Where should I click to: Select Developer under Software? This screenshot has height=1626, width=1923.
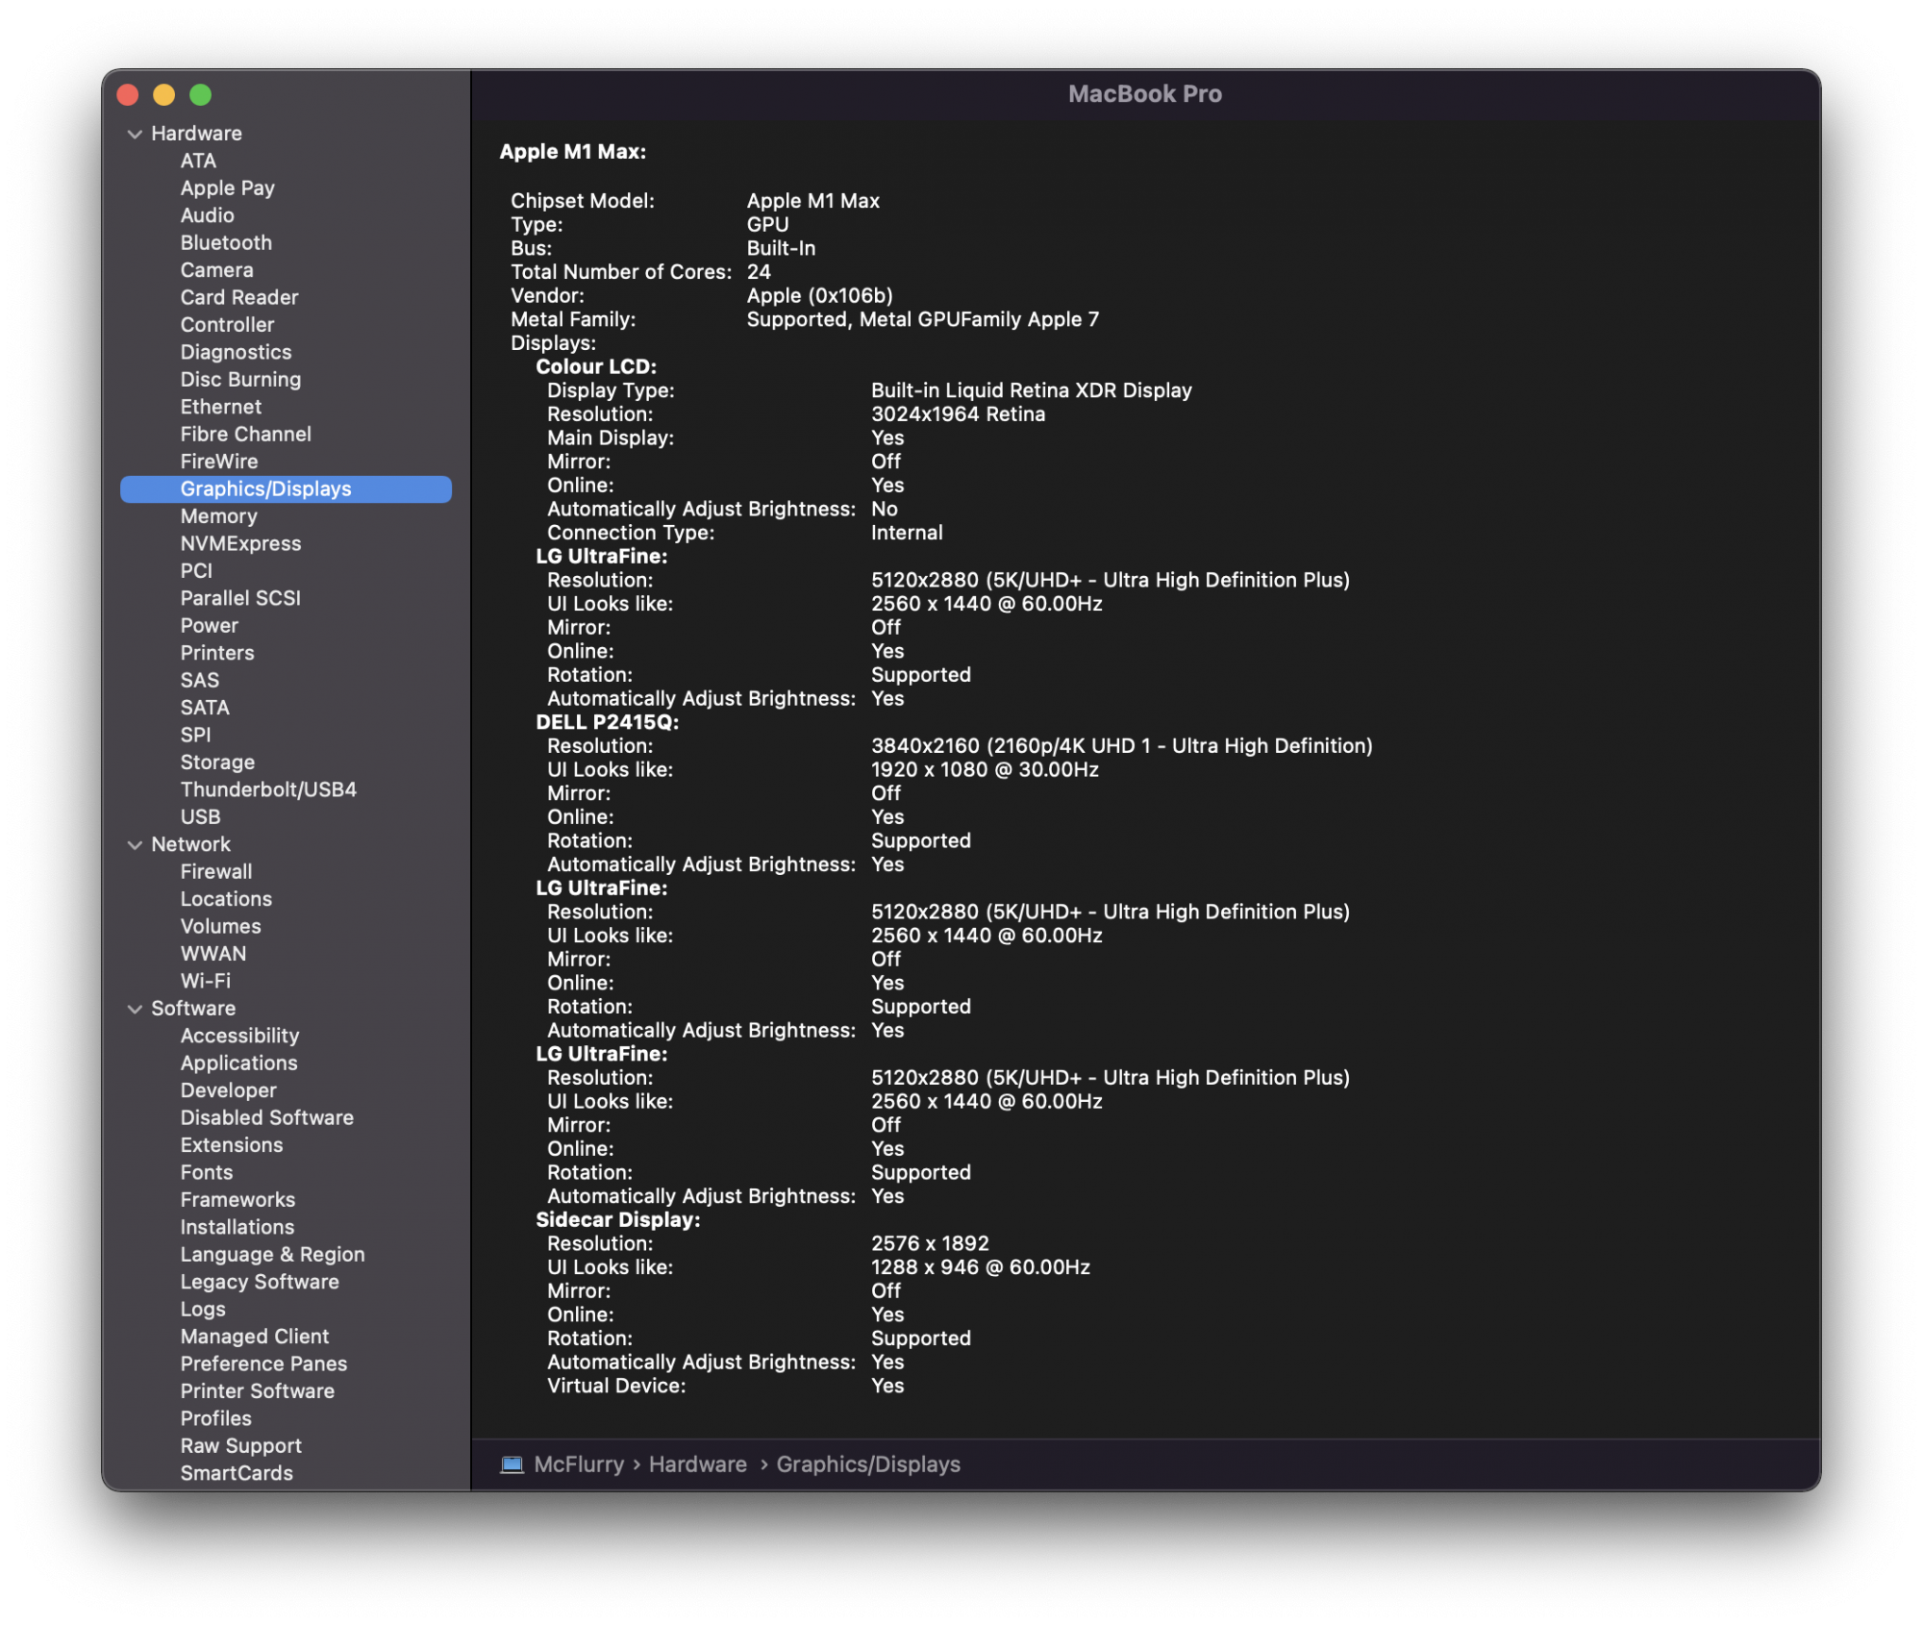tap(229, 1090)
